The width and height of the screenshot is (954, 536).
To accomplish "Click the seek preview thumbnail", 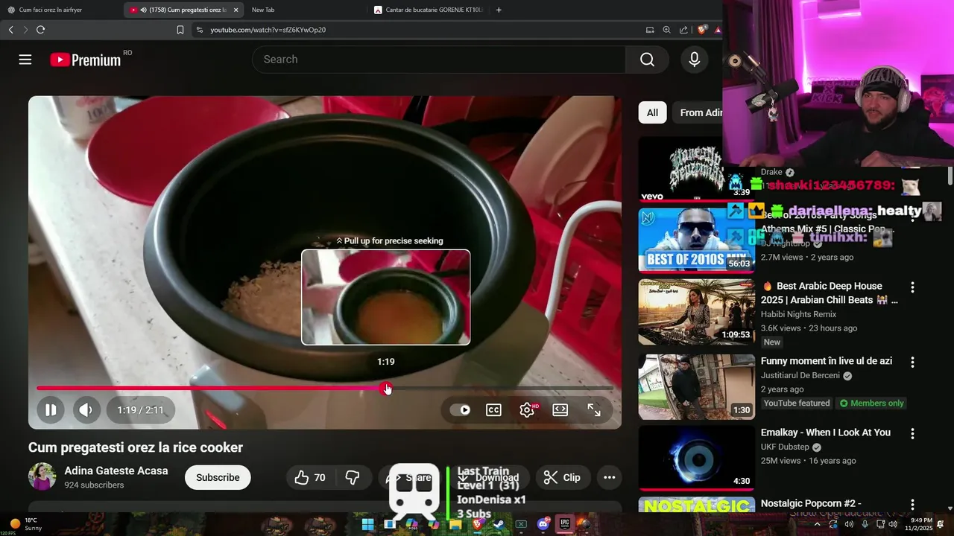I will pos(385,297).
